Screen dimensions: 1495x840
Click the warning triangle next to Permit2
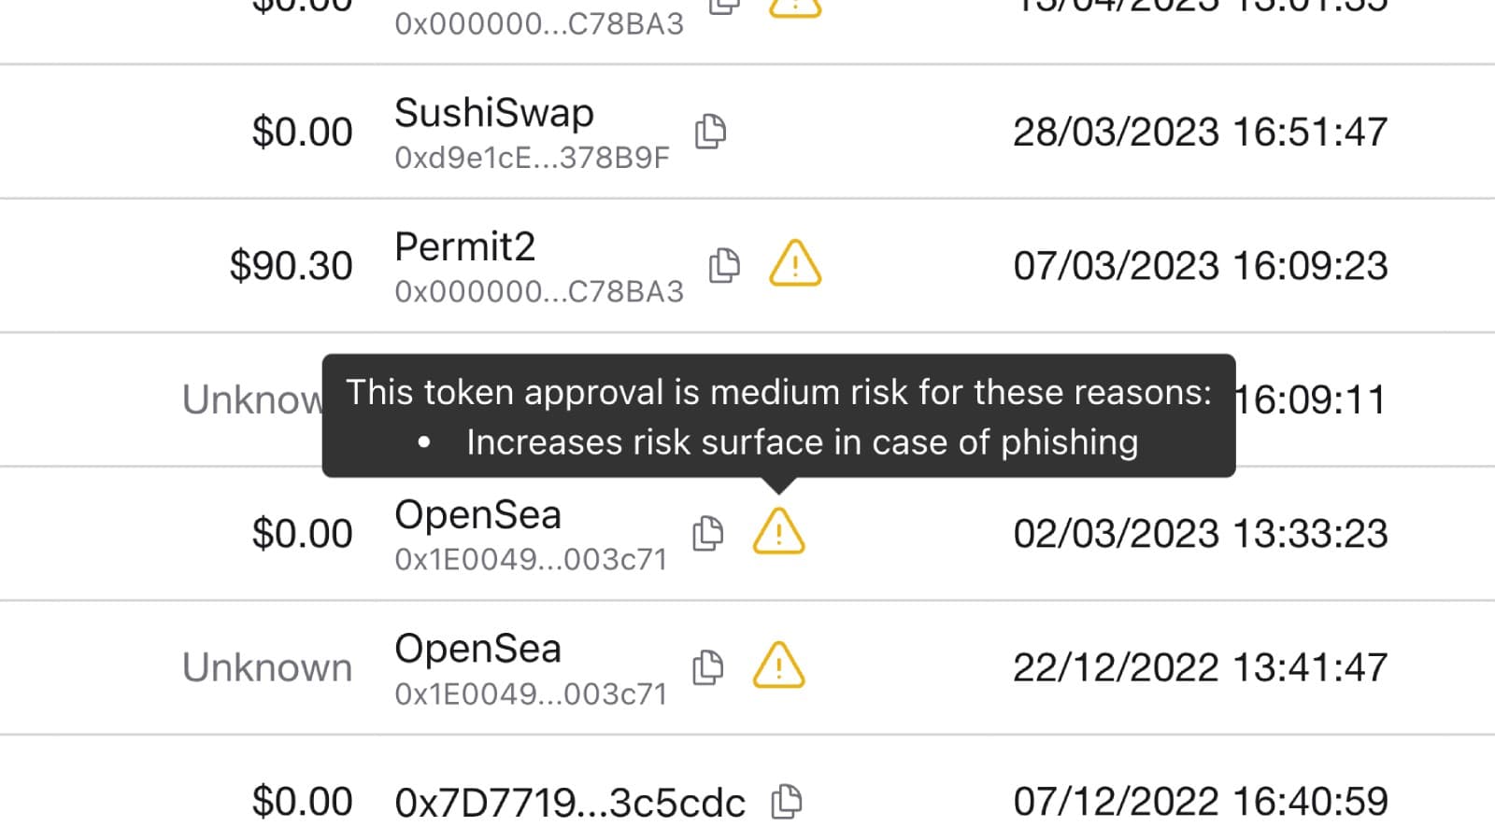[793, 265]
